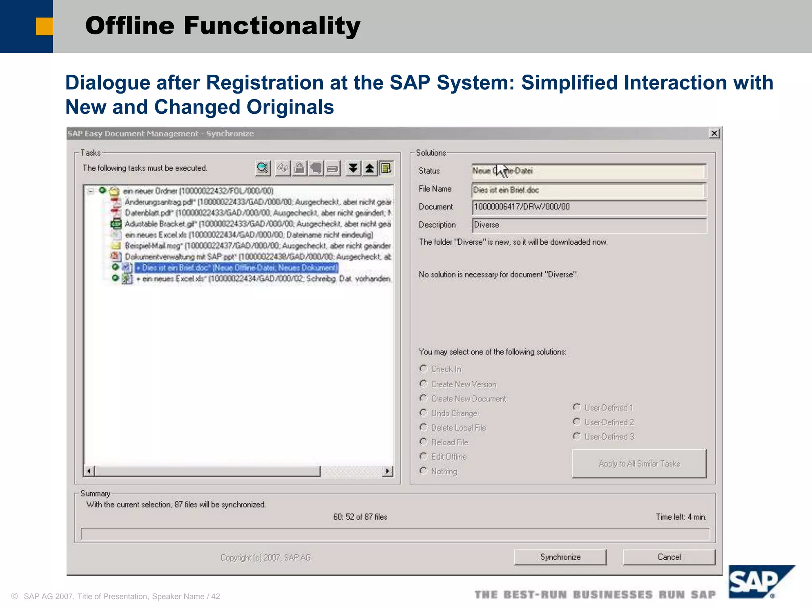
Task: Click the double up arrow collapse-all icon
Action: [x=370, y=169]
